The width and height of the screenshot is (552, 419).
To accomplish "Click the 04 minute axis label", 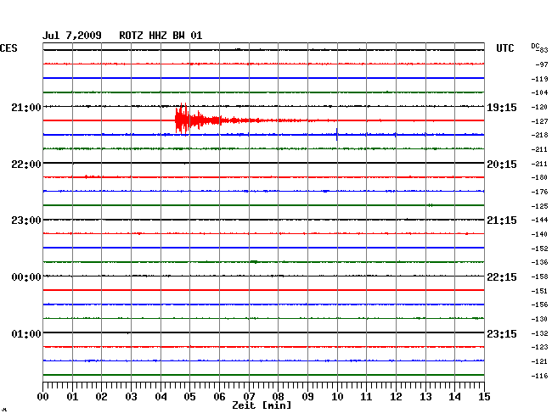I will (161, 397).
